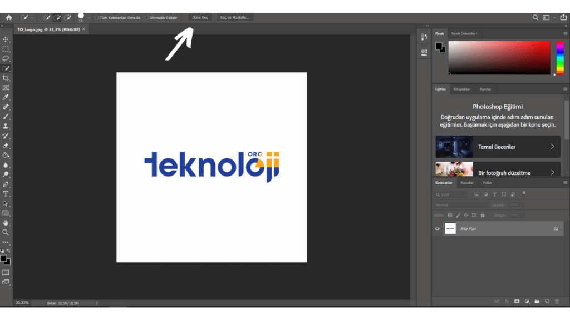Open the layer filter Çeşit dropdown
Viewport: 570px width, 320px height.
(x=451, y=194)
